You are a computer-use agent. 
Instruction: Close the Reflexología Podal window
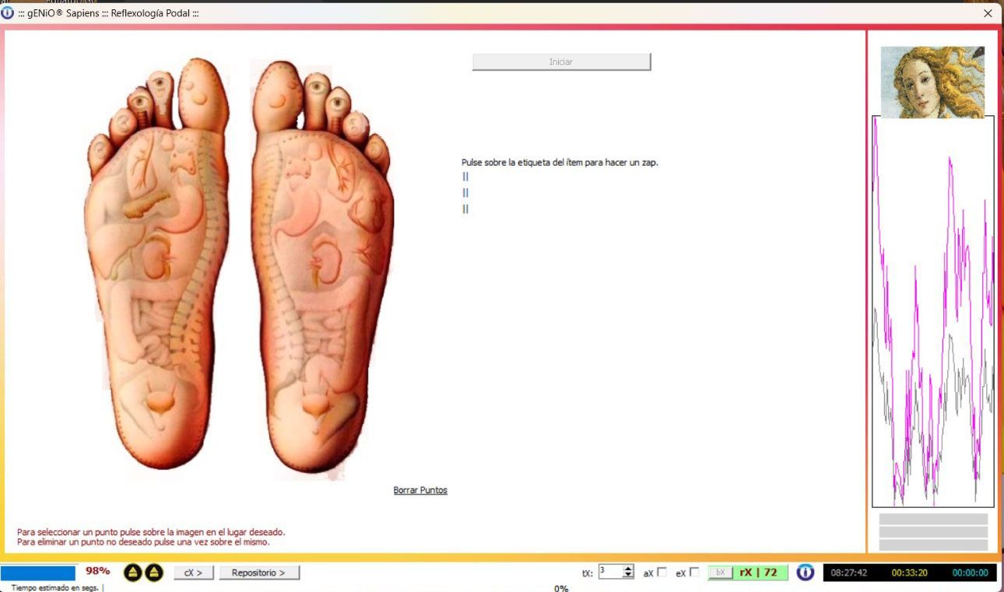tap(988, 13)
